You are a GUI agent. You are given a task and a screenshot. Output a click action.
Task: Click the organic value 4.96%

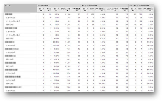[x=102, y=14]
